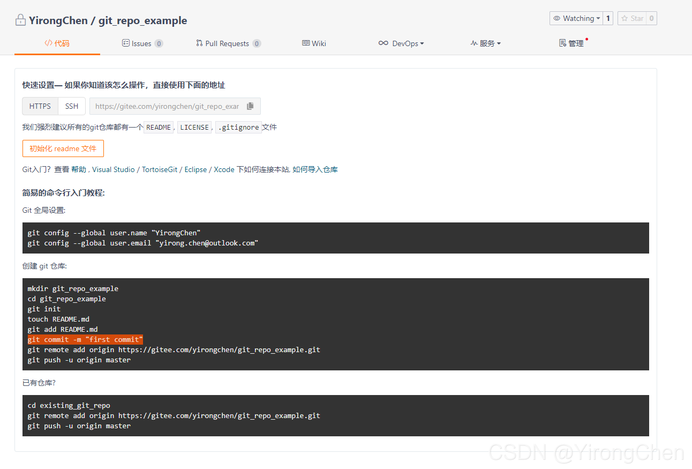Click the README code label
The image size is (692, 469).
point(159,128)
